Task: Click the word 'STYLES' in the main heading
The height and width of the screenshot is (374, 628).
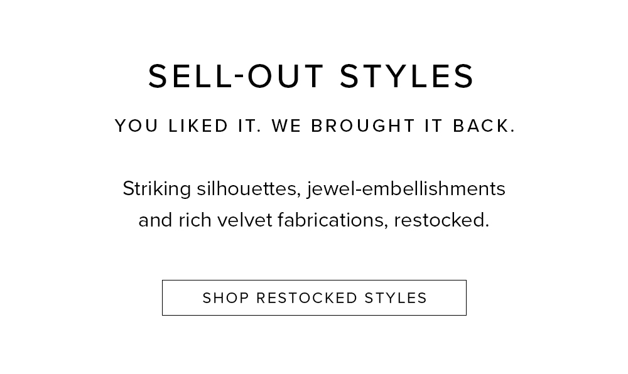Action: click(x=407, y=76)
